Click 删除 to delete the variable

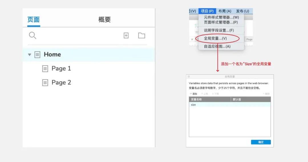pyautogui.click(x=266, y=94)
